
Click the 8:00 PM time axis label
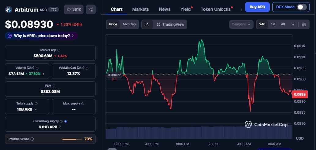tap(182, 144)
